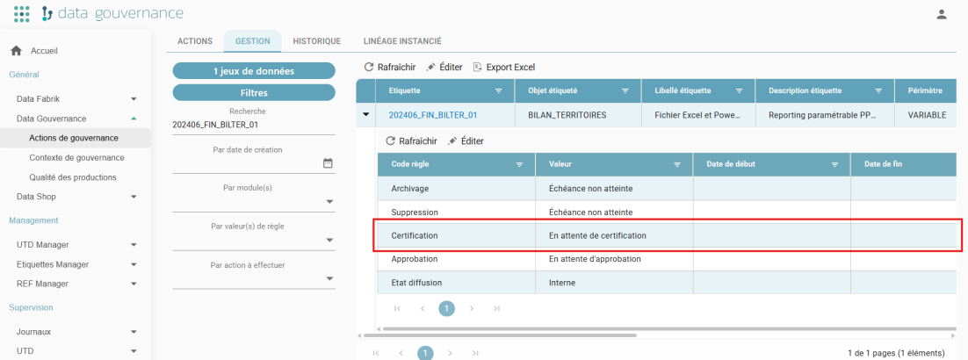Click Export Excel icon button
The image size is (968, 360).
tap(503, 67)
